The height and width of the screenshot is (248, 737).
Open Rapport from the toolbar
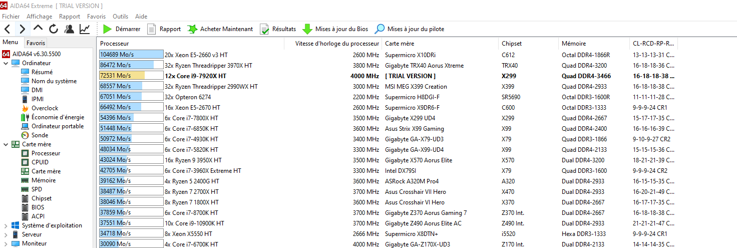[x=164, y=29]
